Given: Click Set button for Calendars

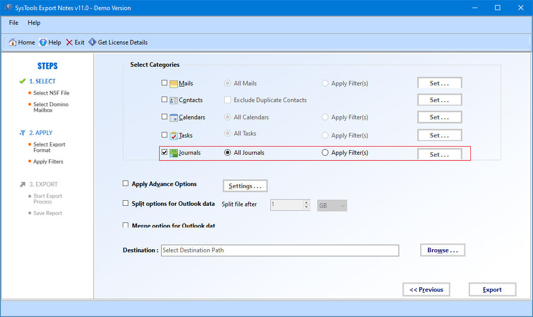Looking at the screenshot, I should tap(440, 117).
